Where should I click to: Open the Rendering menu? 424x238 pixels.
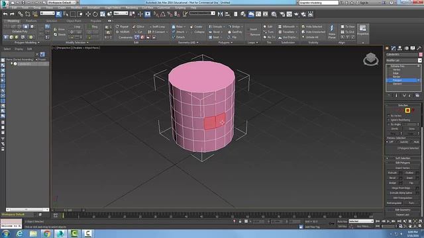tap(132, 7)
